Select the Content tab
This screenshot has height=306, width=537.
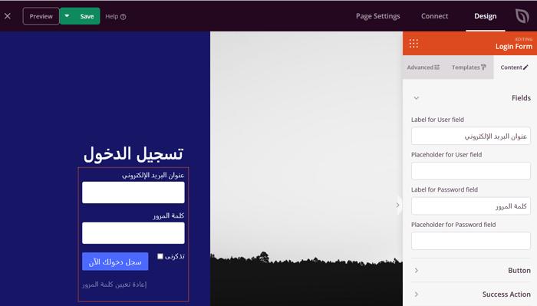[515, 67]
